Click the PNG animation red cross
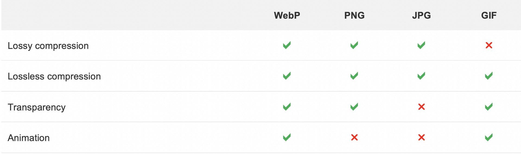521x154 pixels. (354, 138)
